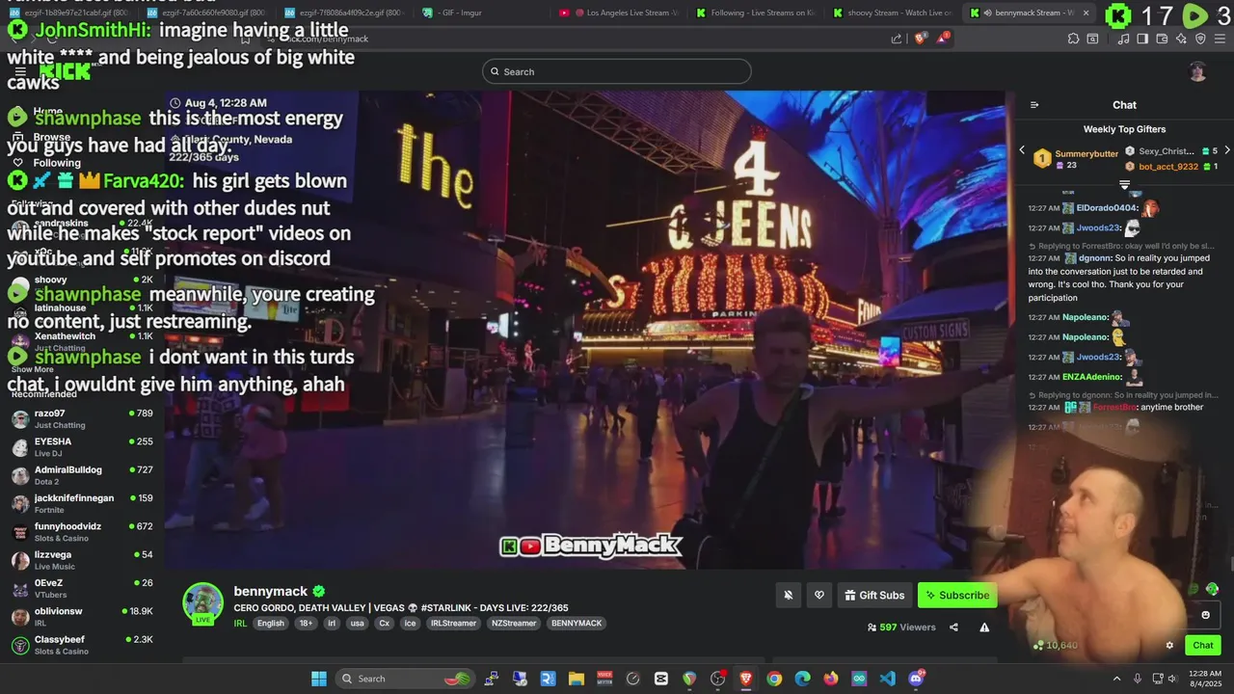Switch to shoovy Stream tab
Image resolution: width=1234 pixels, height=694 pixels.
[x=893, y=13]
